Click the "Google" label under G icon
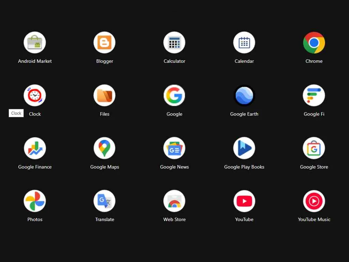 pos(174,114)
